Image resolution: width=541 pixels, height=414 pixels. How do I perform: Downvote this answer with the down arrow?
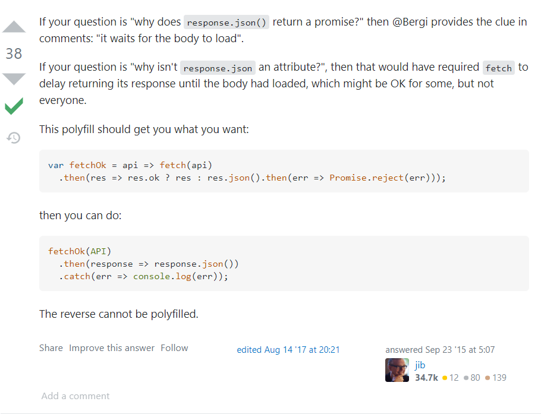(x=14, y=78)
